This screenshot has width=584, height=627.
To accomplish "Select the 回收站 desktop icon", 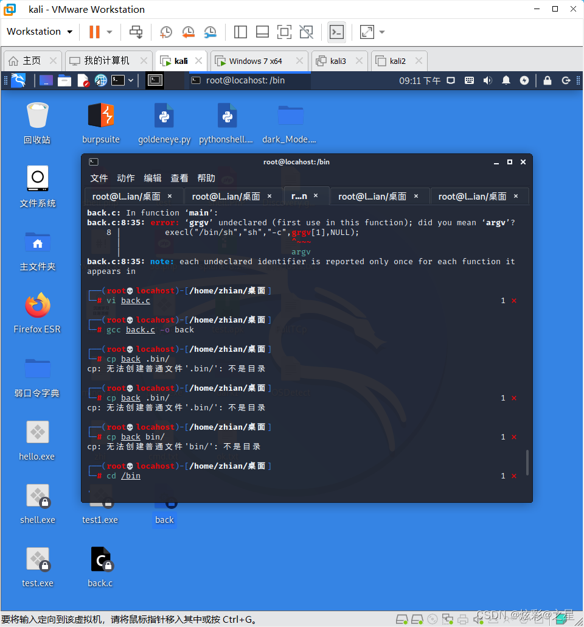I will pyautogui.click(x=37, y=123).
